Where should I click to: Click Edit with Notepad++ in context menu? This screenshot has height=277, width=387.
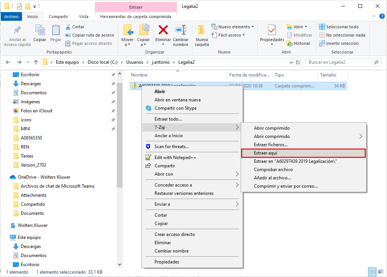[190, 157]
